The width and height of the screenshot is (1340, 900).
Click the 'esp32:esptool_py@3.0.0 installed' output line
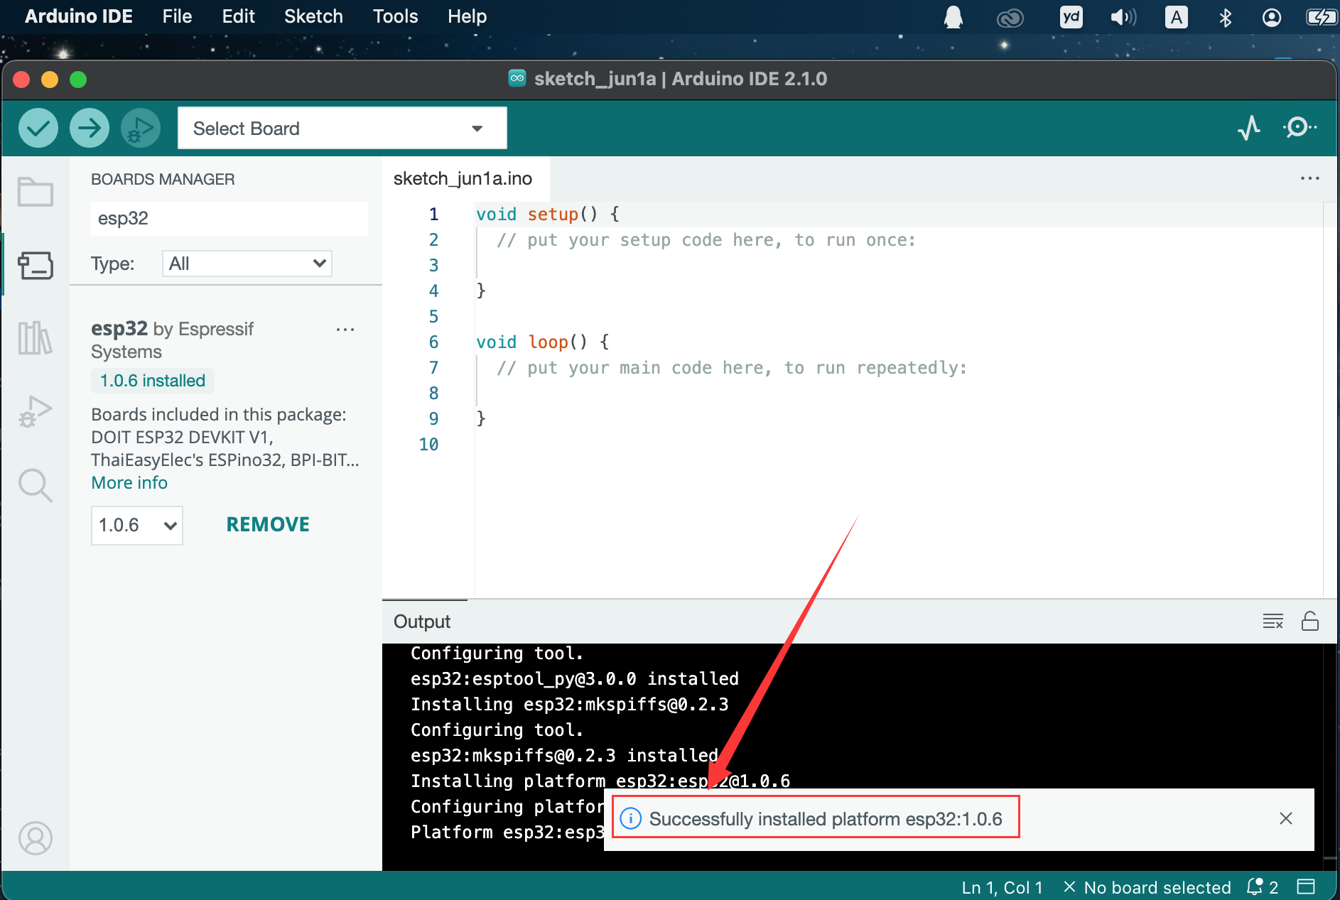tap(575, 679)
